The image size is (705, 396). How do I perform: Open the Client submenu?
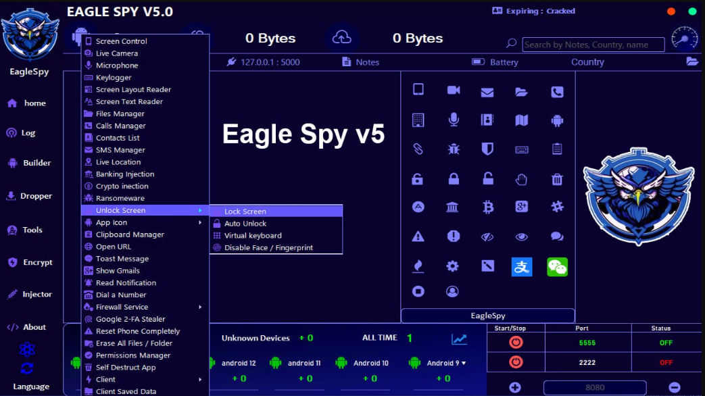coord(122,379)
